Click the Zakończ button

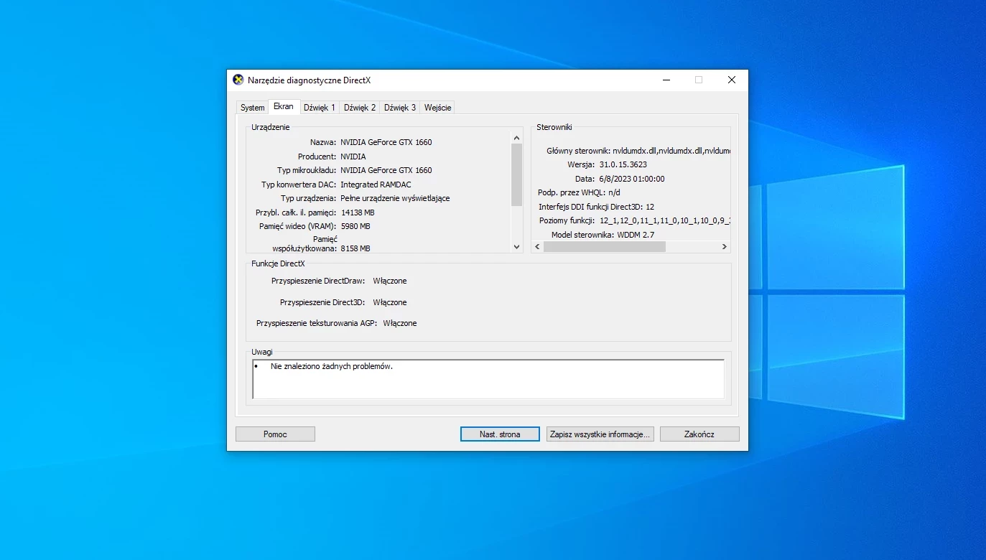tap(699, 434)
